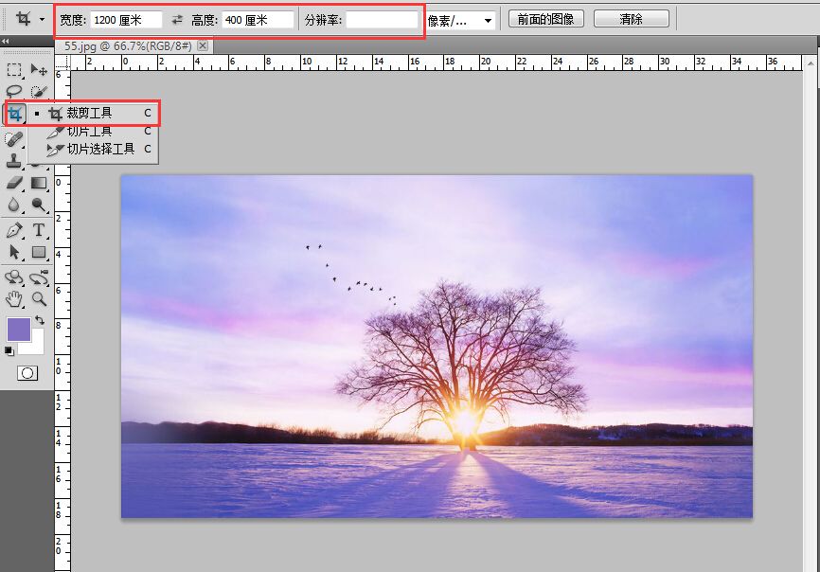Image resolution: width=820 pixels, height=572 pixels.
Task: Select the Move tool
Action: coord(39,70)
